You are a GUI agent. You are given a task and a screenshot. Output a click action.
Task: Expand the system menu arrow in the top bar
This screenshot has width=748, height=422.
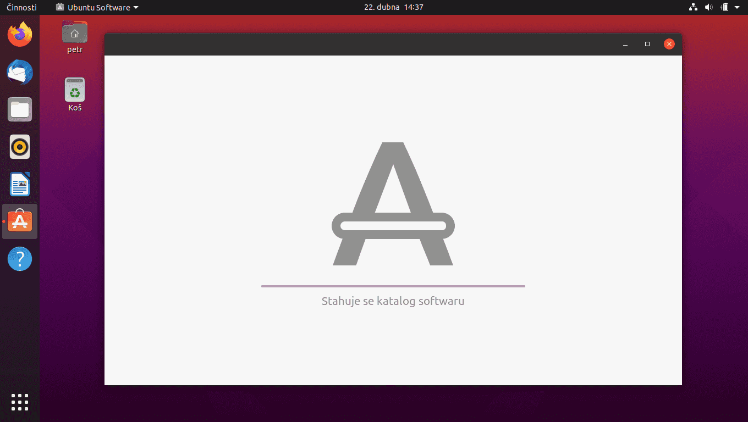click(x=737, y=7)
